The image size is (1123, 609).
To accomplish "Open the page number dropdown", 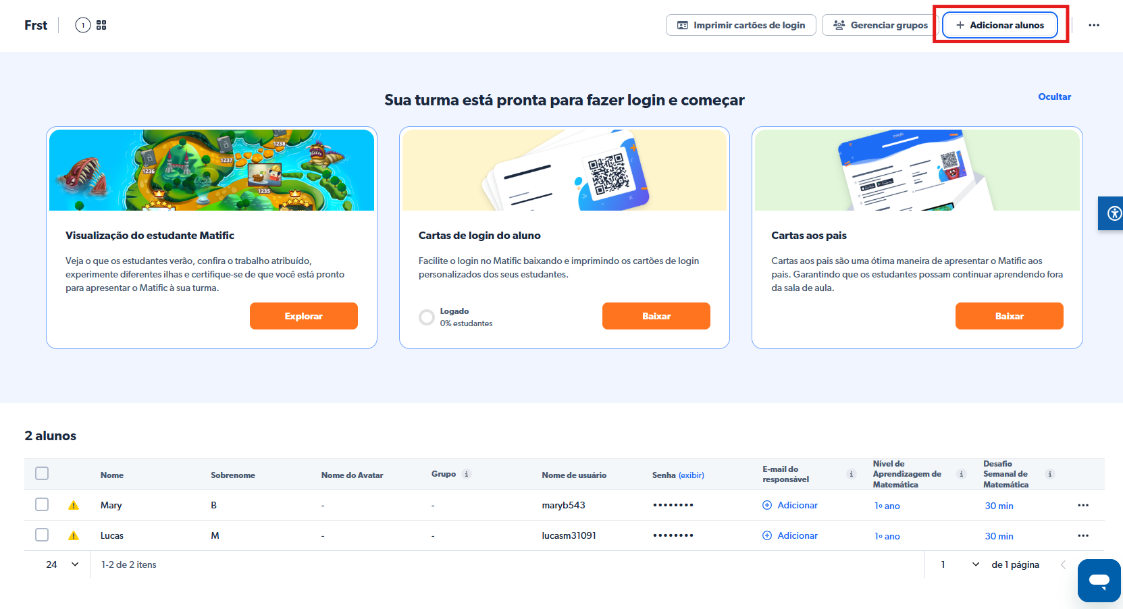I will coord(960,564).
